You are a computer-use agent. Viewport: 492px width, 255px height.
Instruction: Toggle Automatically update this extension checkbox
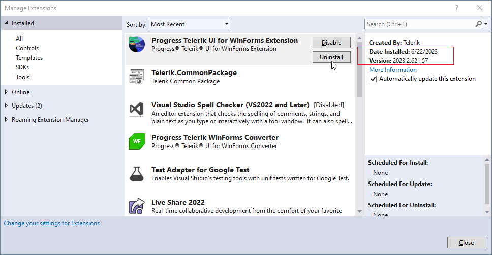[x=373, y=79]
